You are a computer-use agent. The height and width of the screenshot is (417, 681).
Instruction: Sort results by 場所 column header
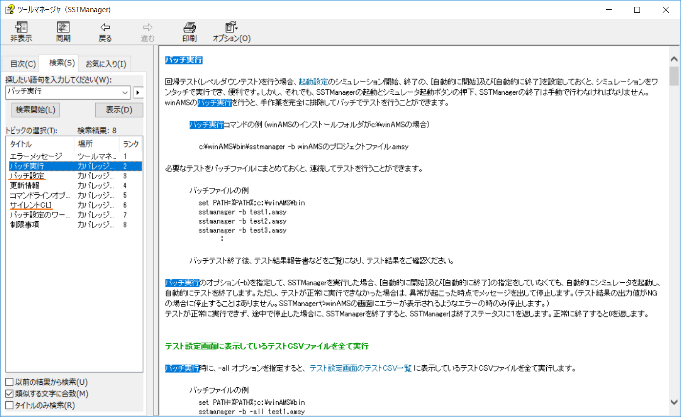pyautogui.click(x=97, y=144)
